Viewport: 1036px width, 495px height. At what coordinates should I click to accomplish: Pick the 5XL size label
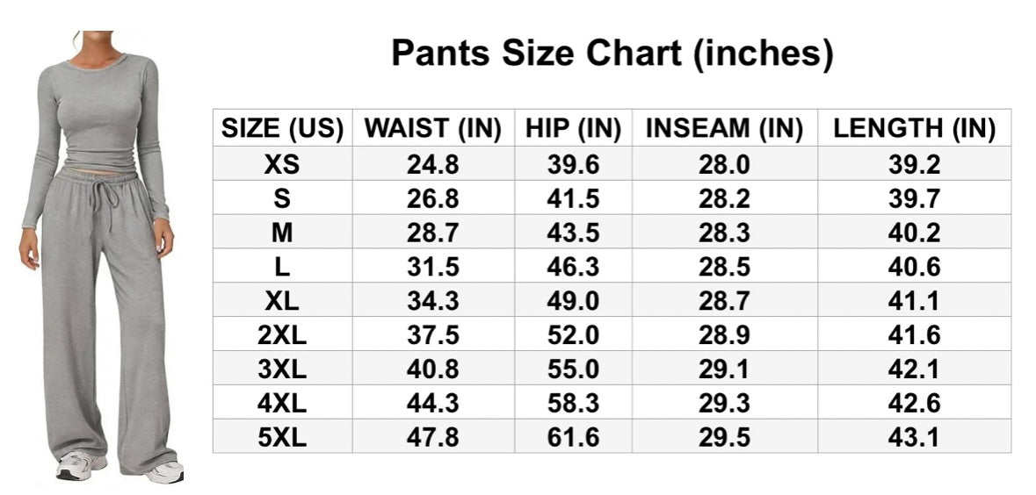[282, 437]
